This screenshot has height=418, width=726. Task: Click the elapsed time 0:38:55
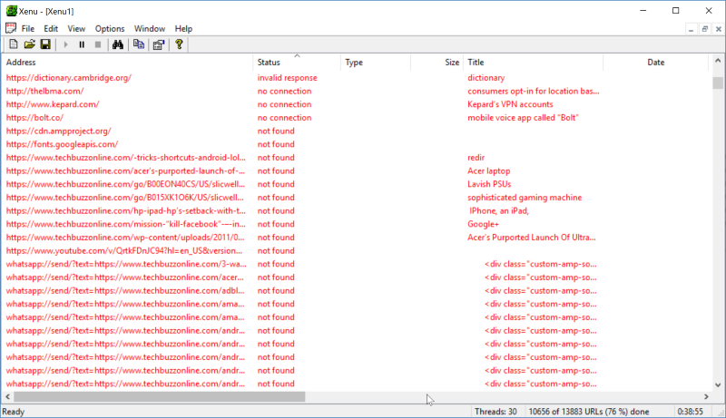(x=690, y=412)
